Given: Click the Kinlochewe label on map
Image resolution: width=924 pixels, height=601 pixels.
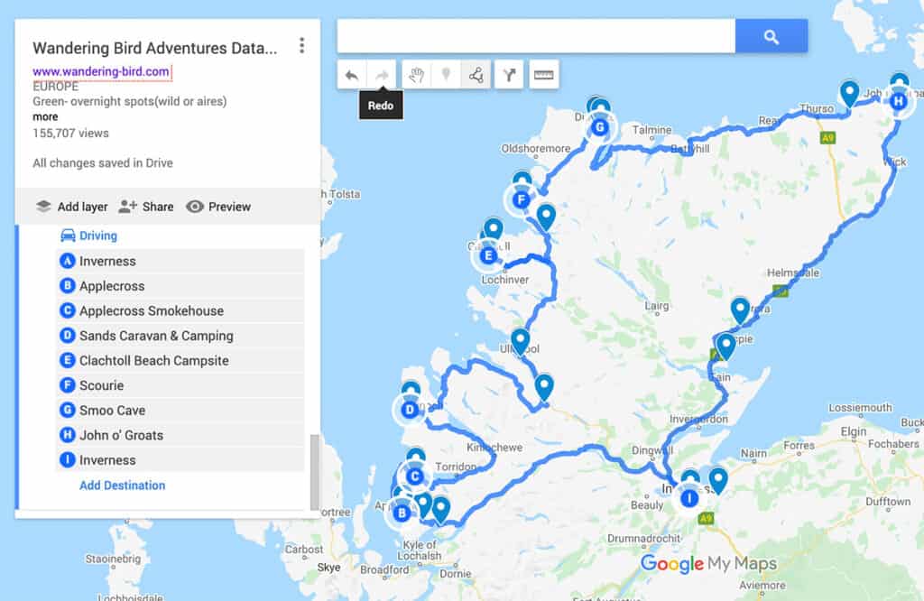Looking at the screenshot, I should click(494, 448).
